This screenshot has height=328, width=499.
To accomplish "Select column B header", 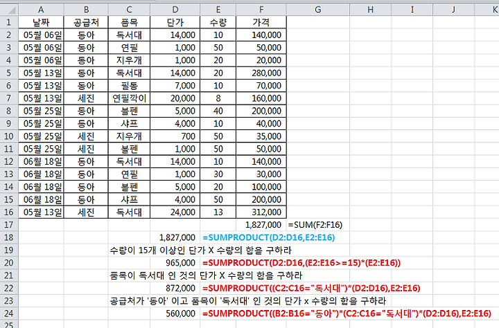I will click(86, 10).
